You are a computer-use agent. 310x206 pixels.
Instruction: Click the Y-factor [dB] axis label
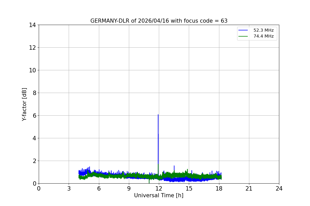[x=24, y=104]
